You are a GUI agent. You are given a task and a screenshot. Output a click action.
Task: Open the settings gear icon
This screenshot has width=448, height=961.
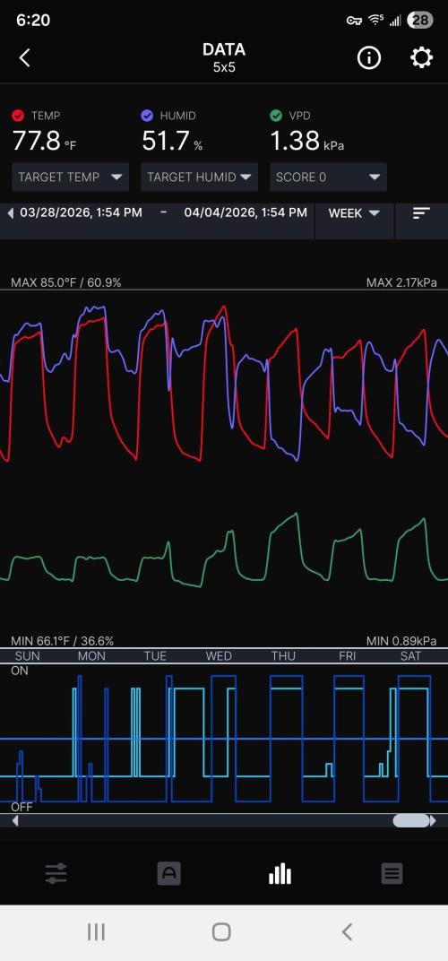[x=422, y=58]
